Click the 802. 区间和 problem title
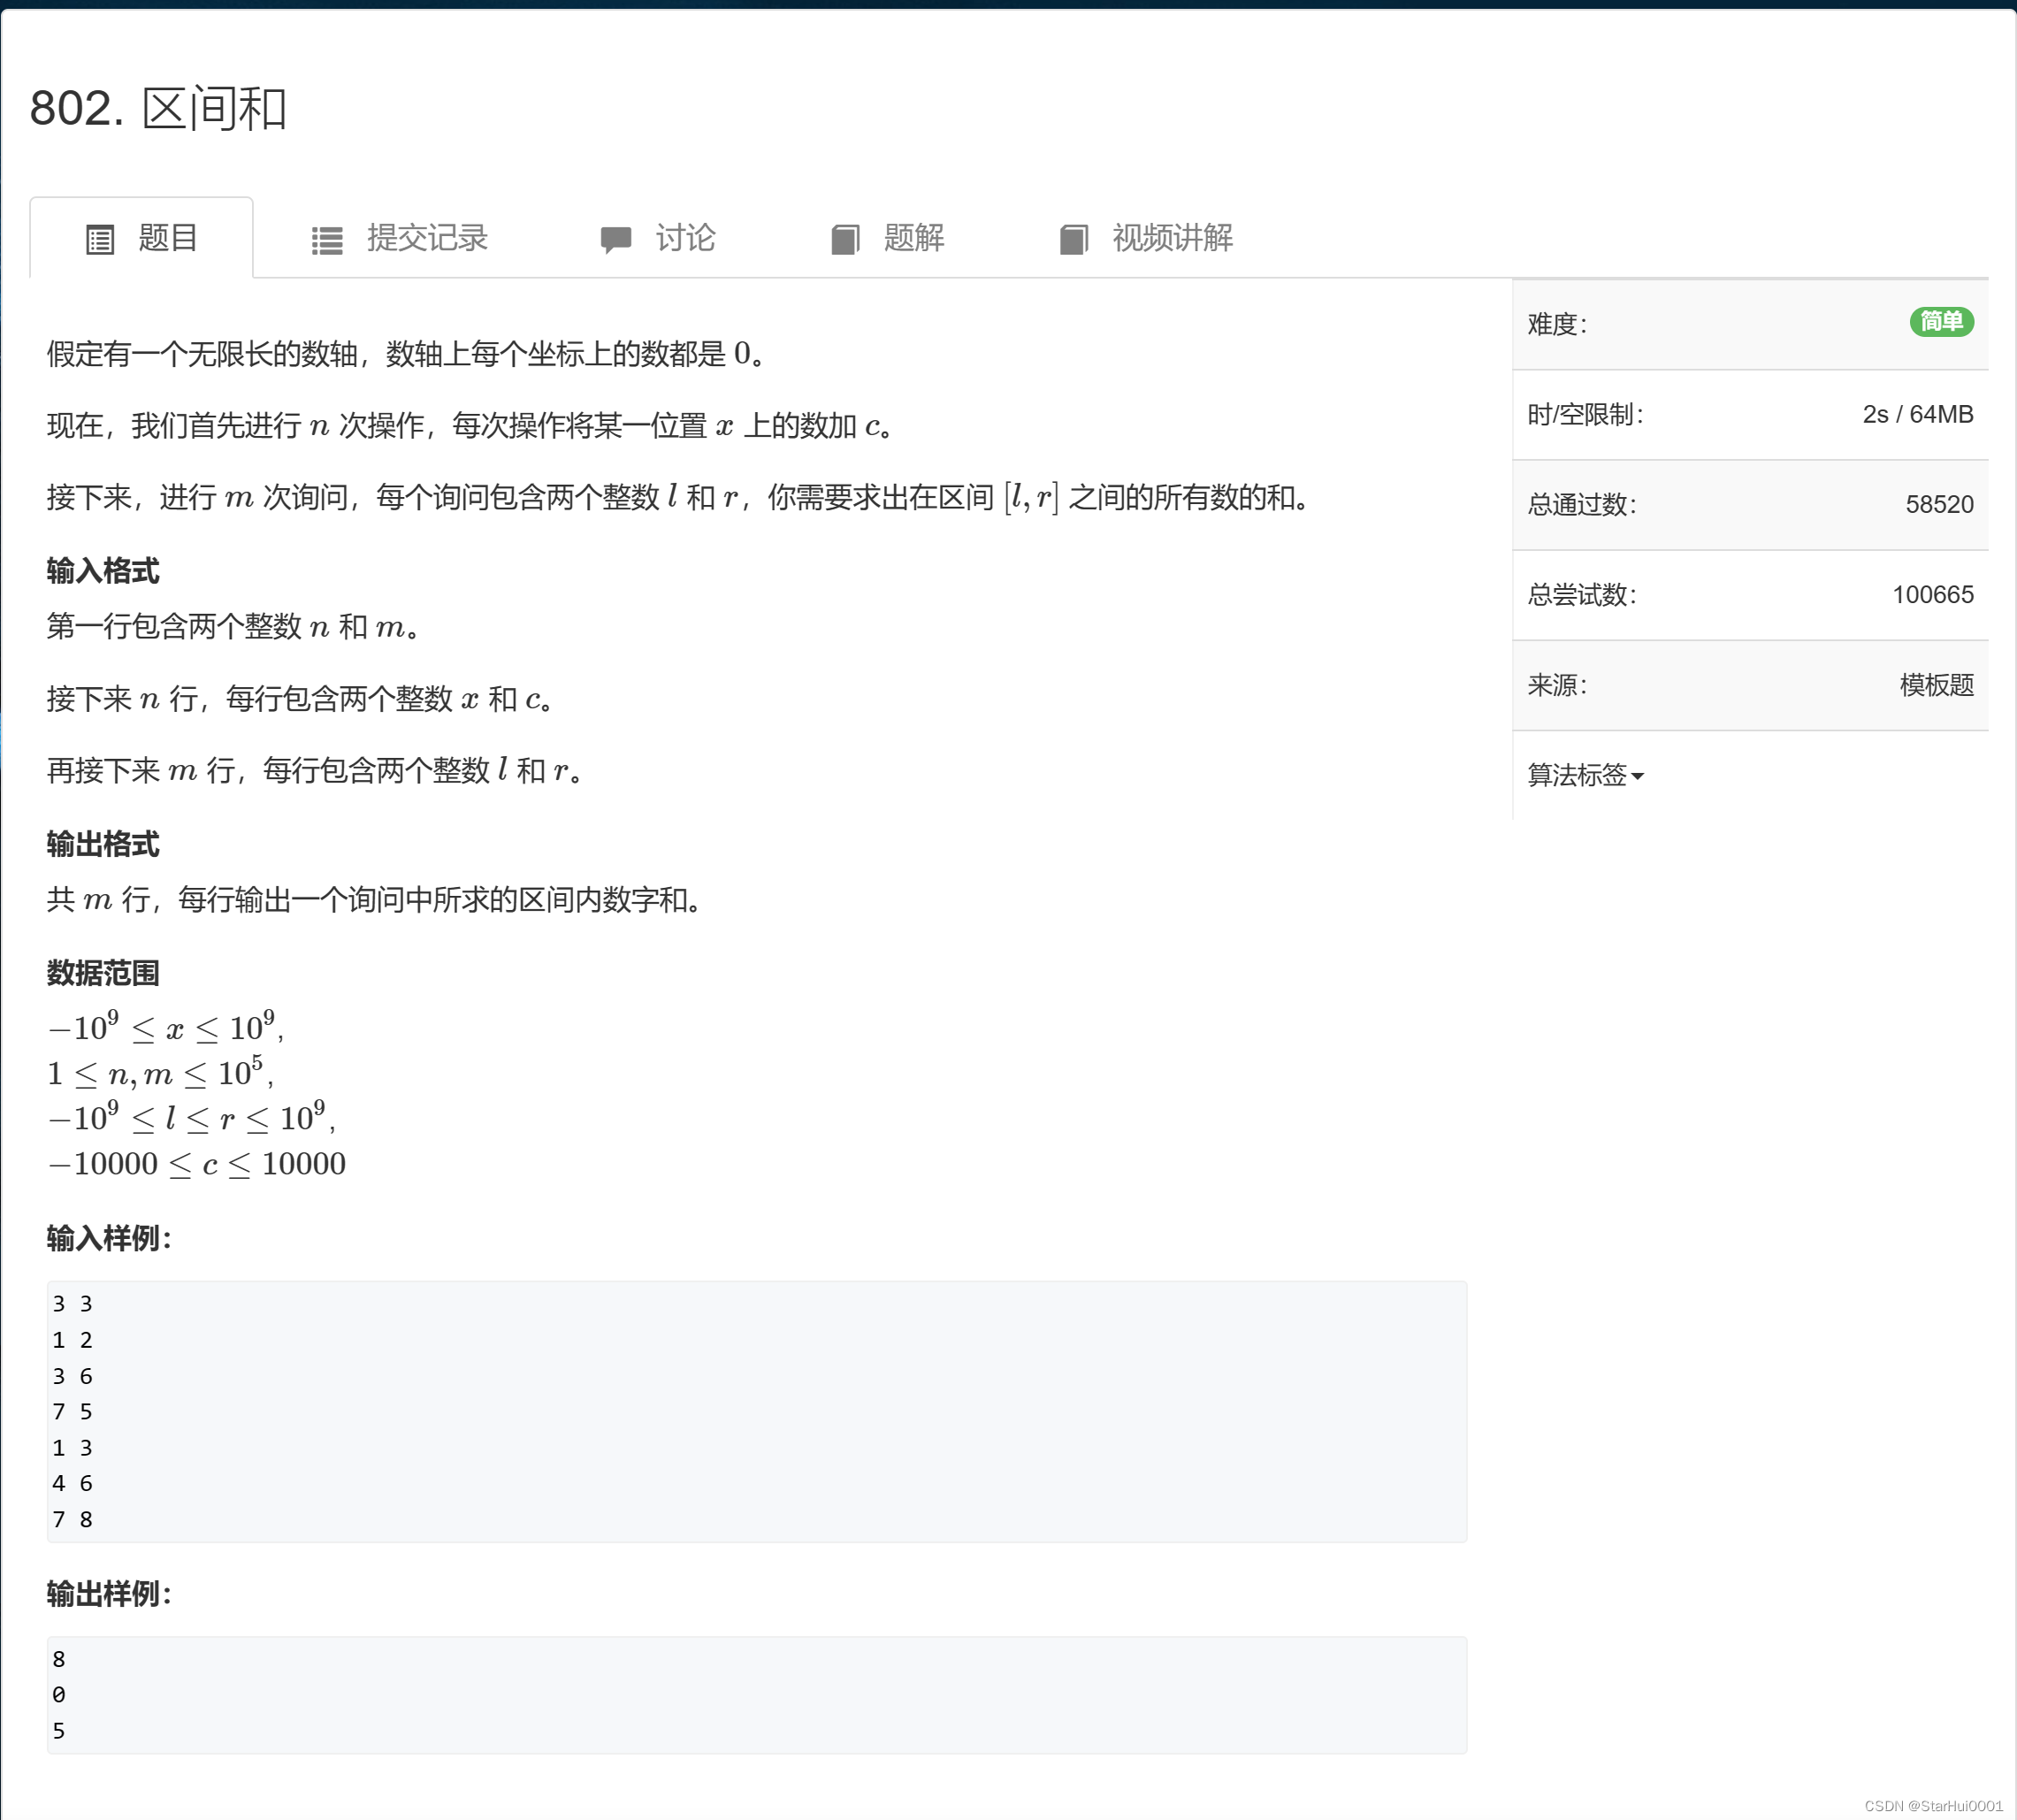This screenshot has height=1820, width=2017. [158, 108]
